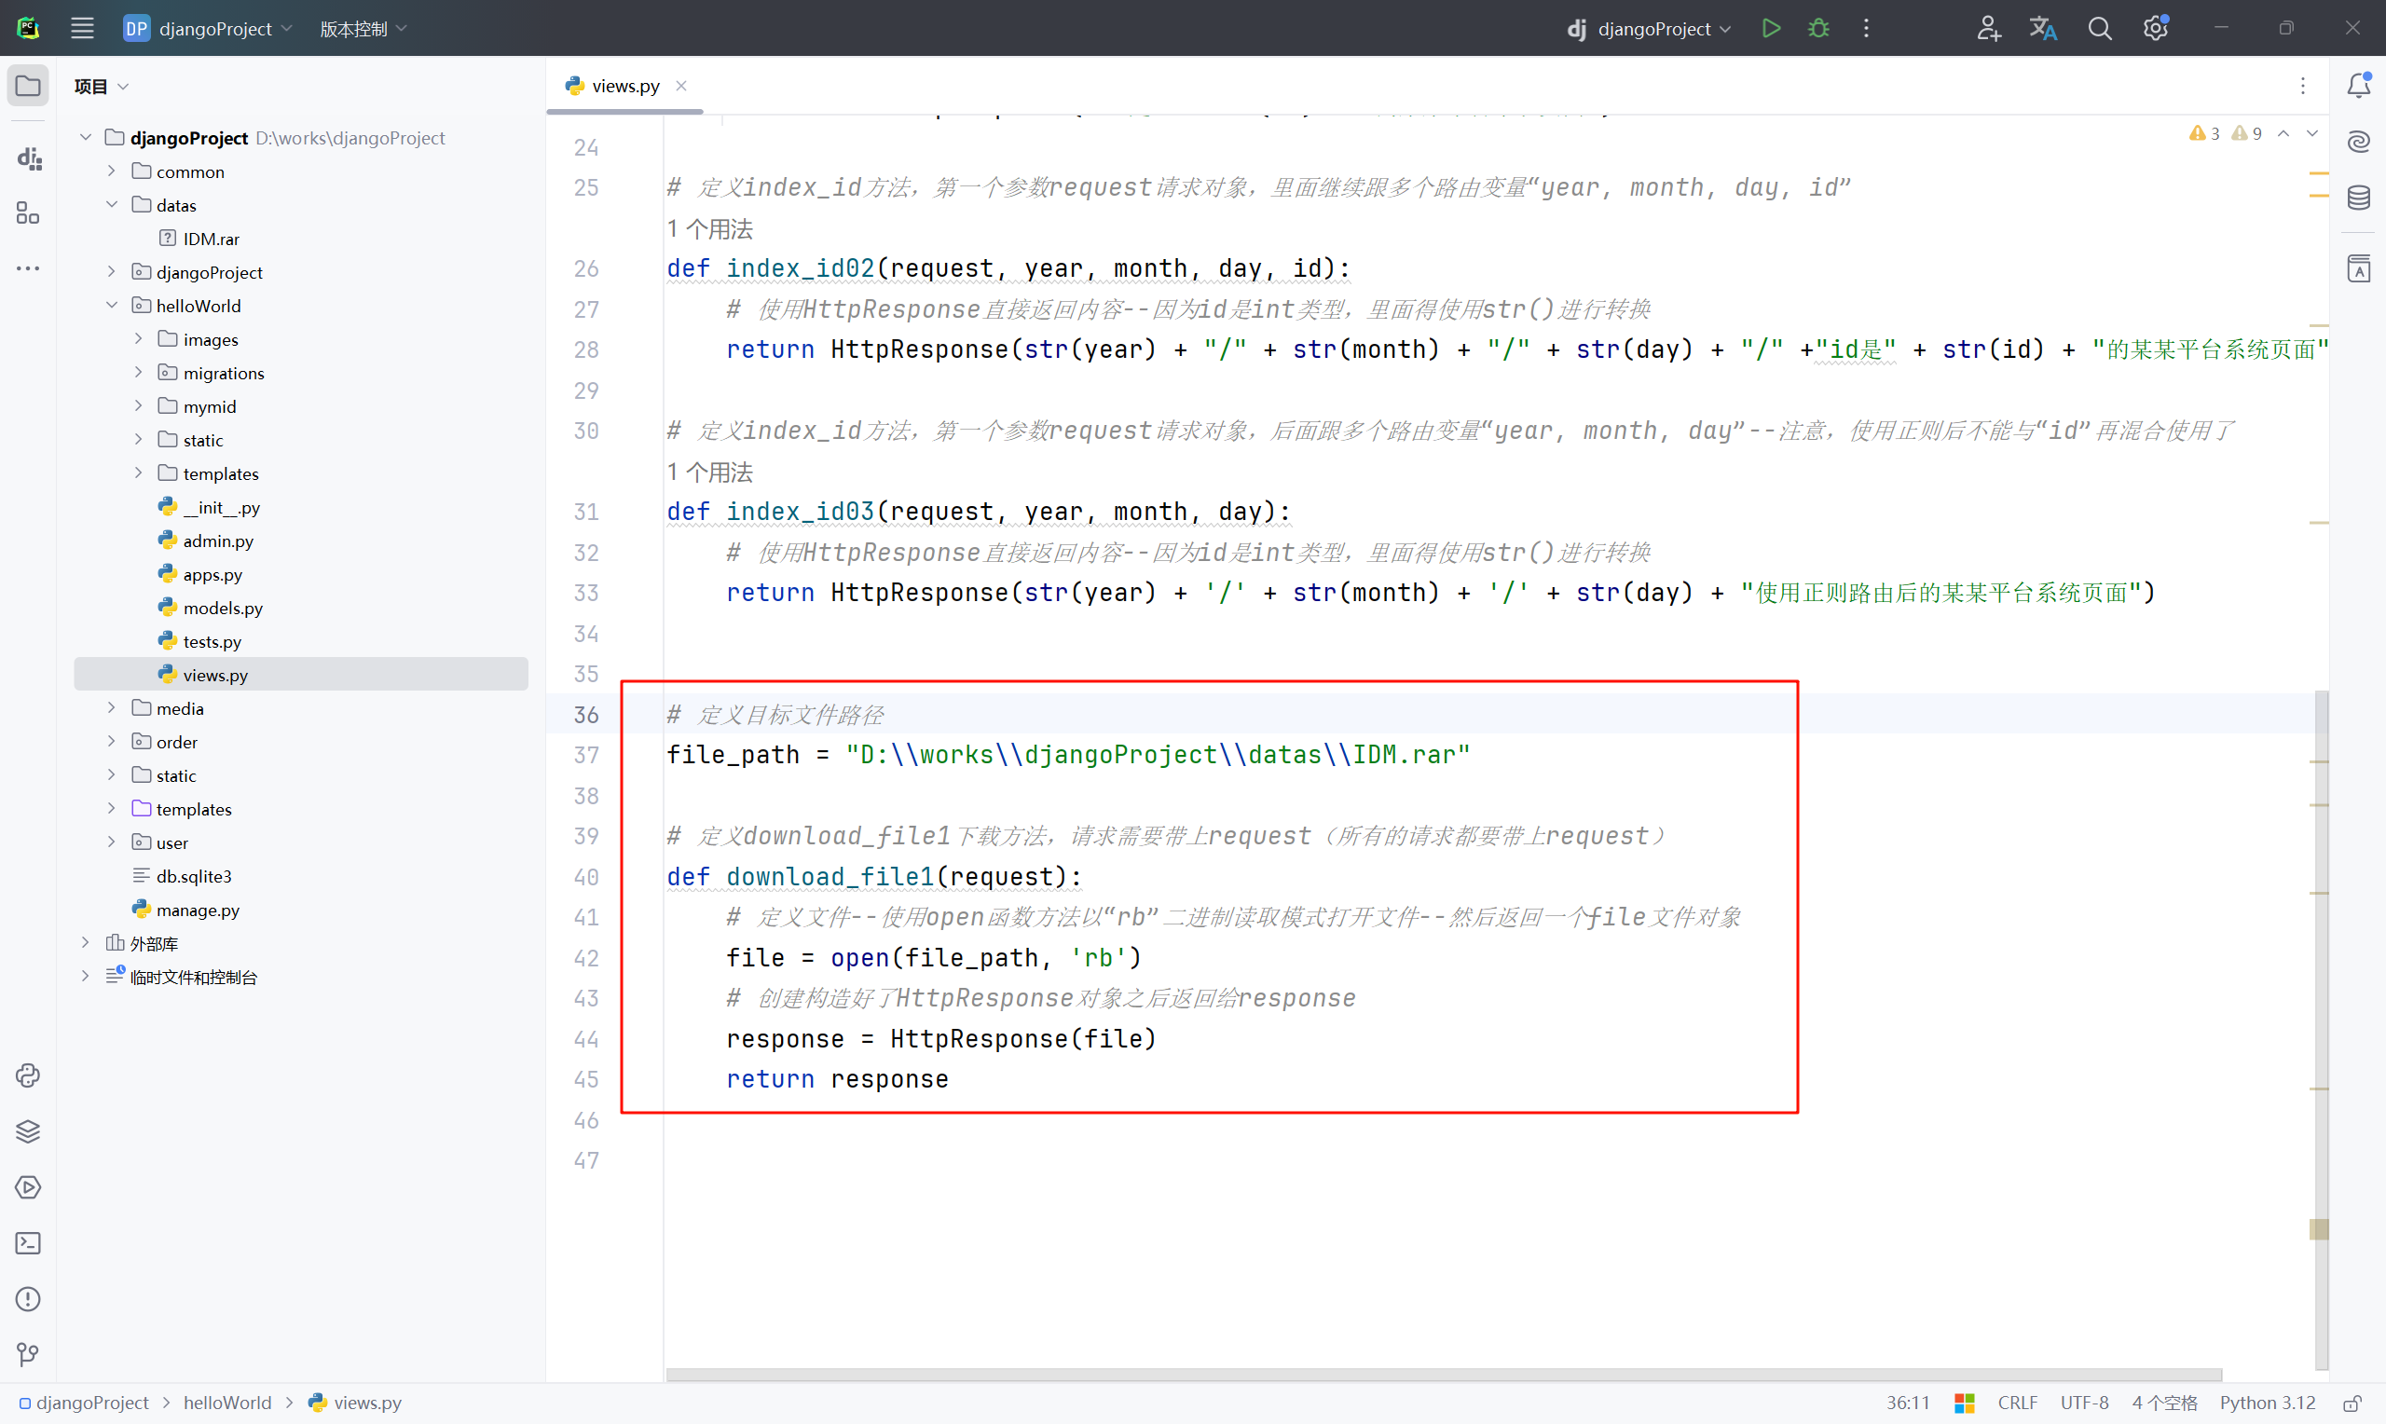Expand the media folder
Viewport: 2386px width, 1424px height.
(111, 708)
